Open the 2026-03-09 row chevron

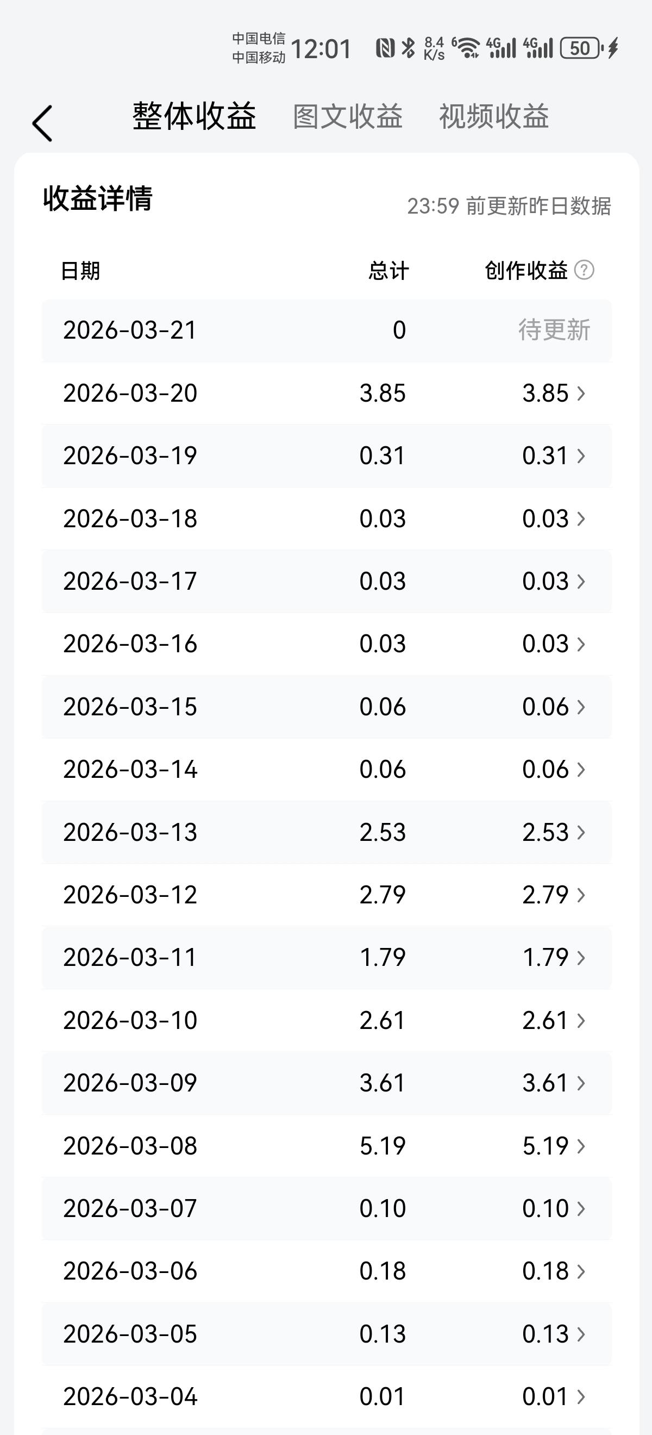coord(581,1083)
